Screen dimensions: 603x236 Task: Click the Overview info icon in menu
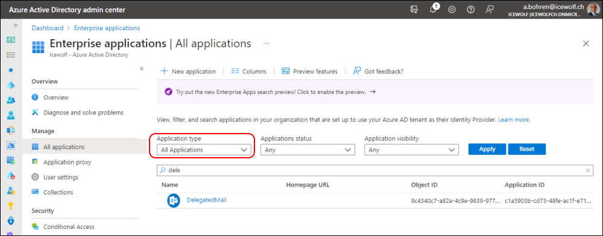(x=36, y=98)
